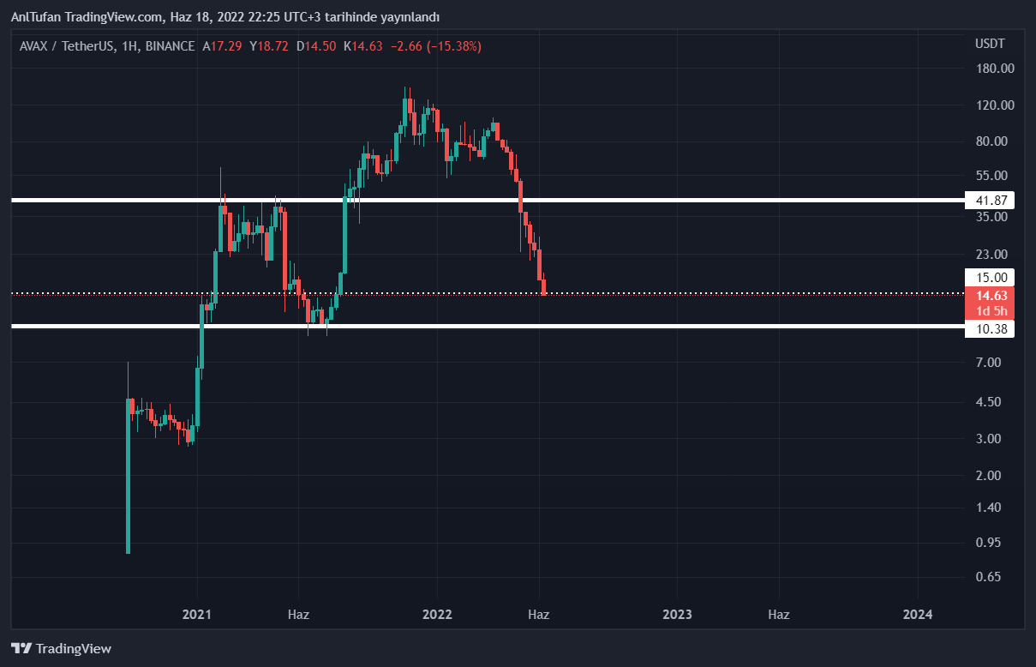
Task: Click the 2024 time axis label
Action: point(918,614)
